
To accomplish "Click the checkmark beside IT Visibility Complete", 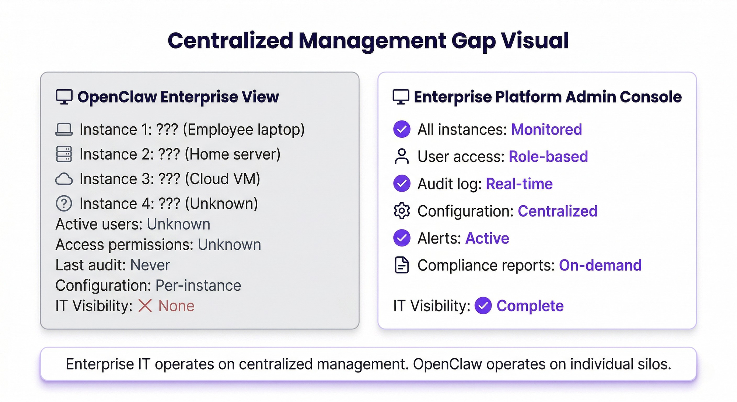I will pos(483,306).
